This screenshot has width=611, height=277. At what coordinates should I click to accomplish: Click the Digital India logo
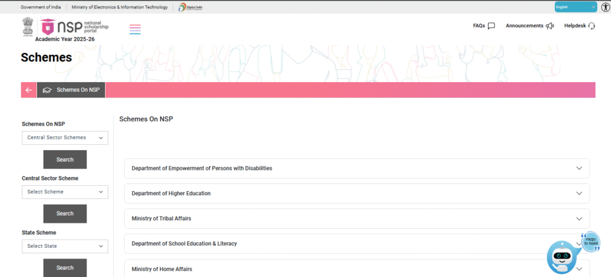190,7
